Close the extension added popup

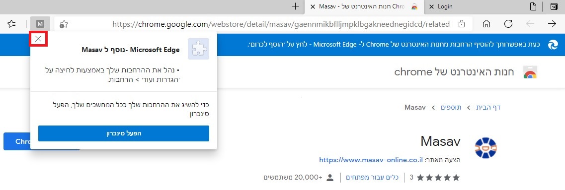(39, 39)
